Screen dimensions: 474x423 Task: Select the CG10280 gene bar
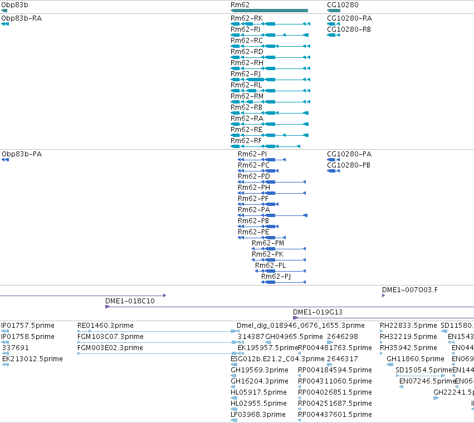[334, 11]
